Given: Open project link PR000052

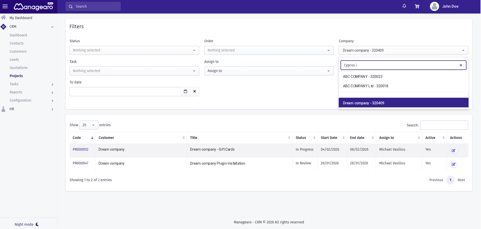Looking at the screenshot, I should (81, 149).
